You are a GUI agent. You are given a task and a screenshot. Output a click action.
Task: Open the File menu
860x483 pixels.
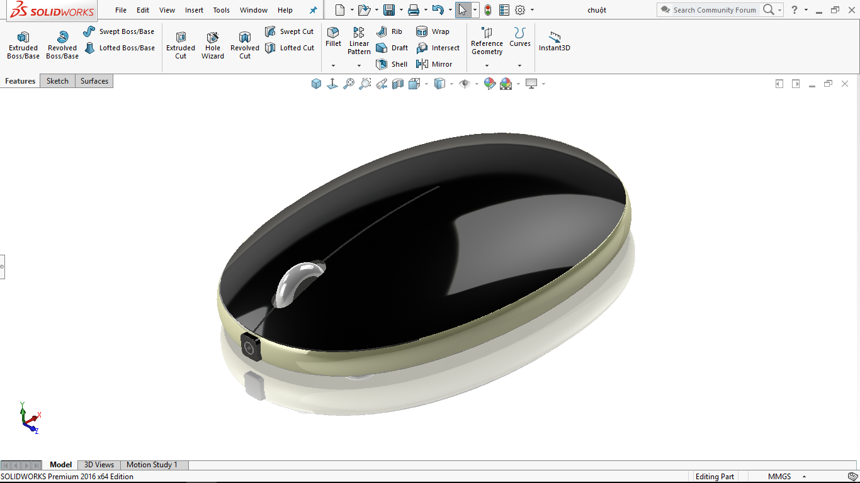click(x=121, y=10)
